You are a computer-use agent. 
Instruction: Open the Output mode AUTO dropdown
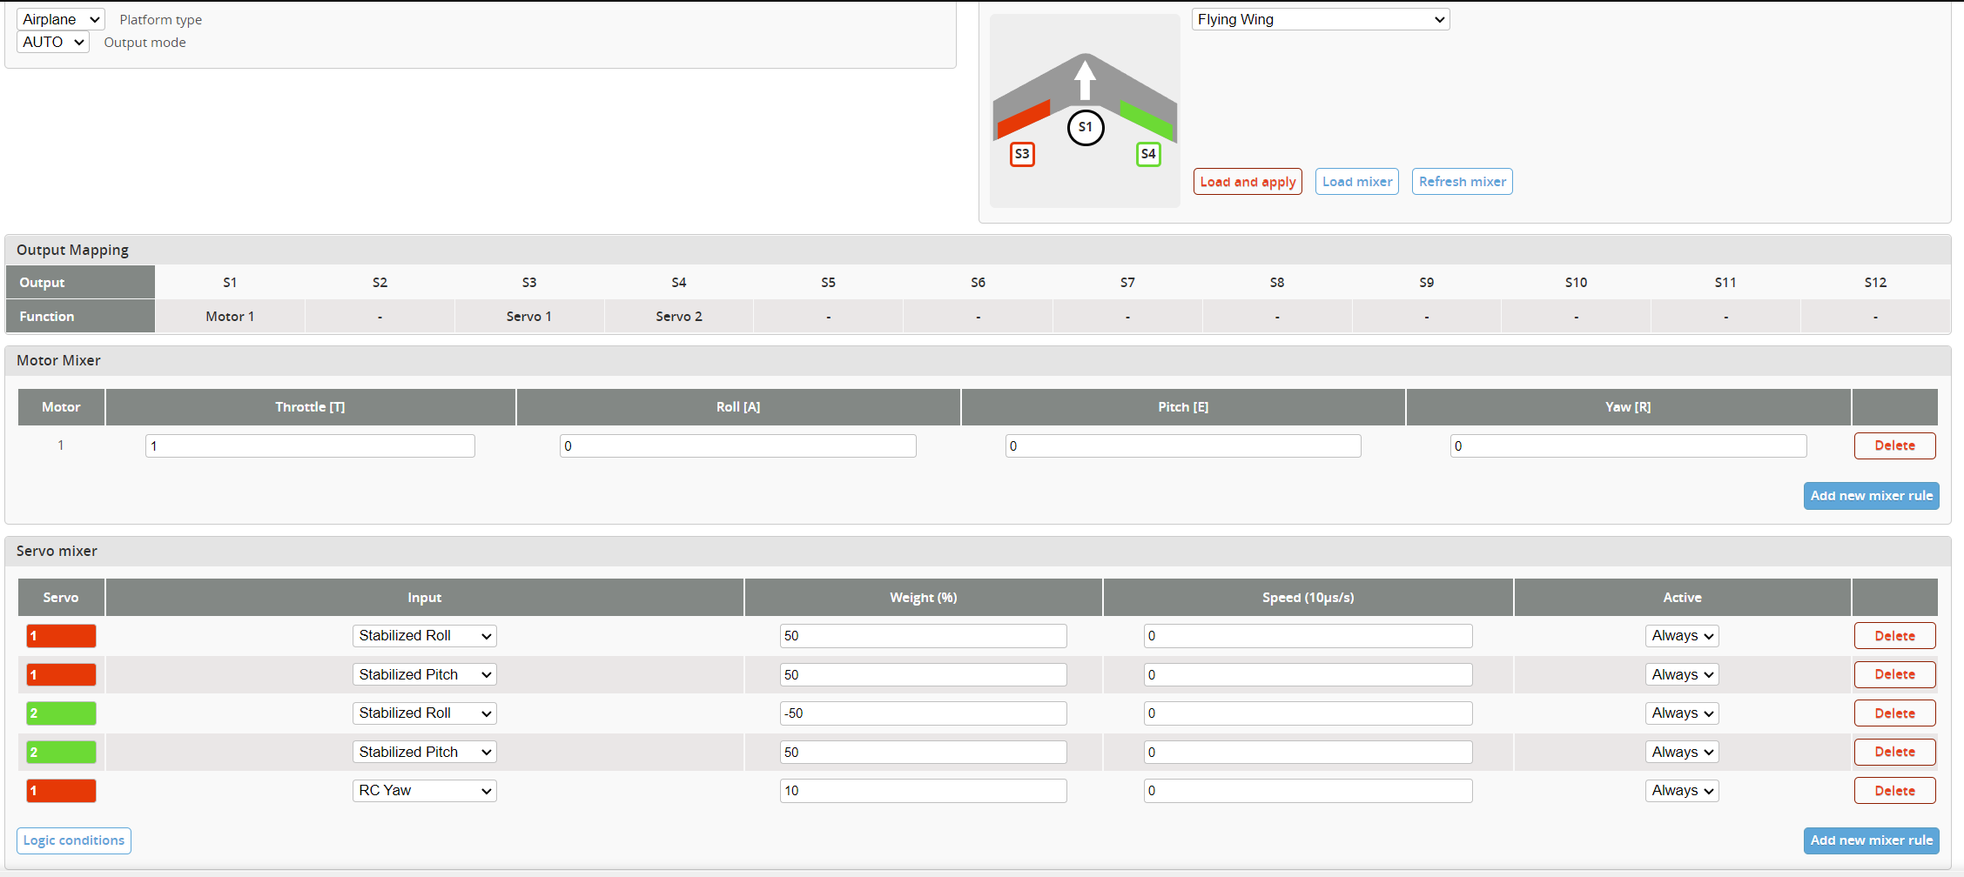pyautogui.click(x=52, y=42)
